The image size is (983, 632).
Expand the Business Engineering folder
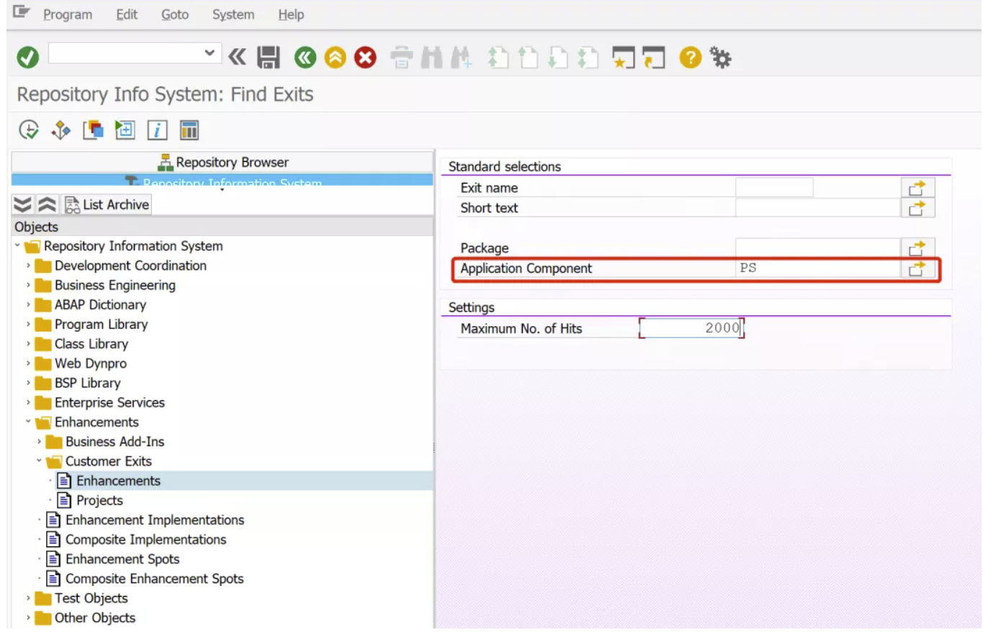(28, 285)
